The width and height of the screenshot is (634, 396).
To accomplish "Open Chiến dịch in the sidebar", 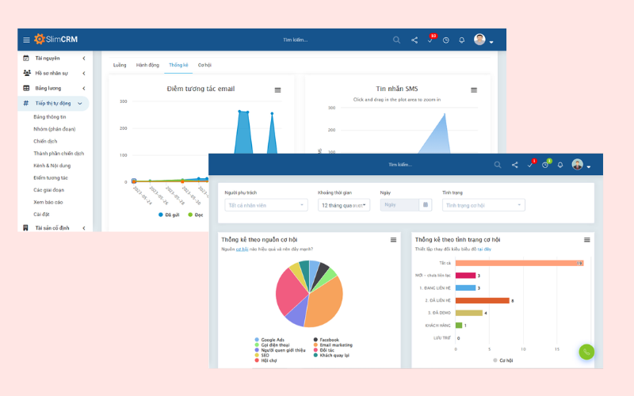I will point(45,141).
